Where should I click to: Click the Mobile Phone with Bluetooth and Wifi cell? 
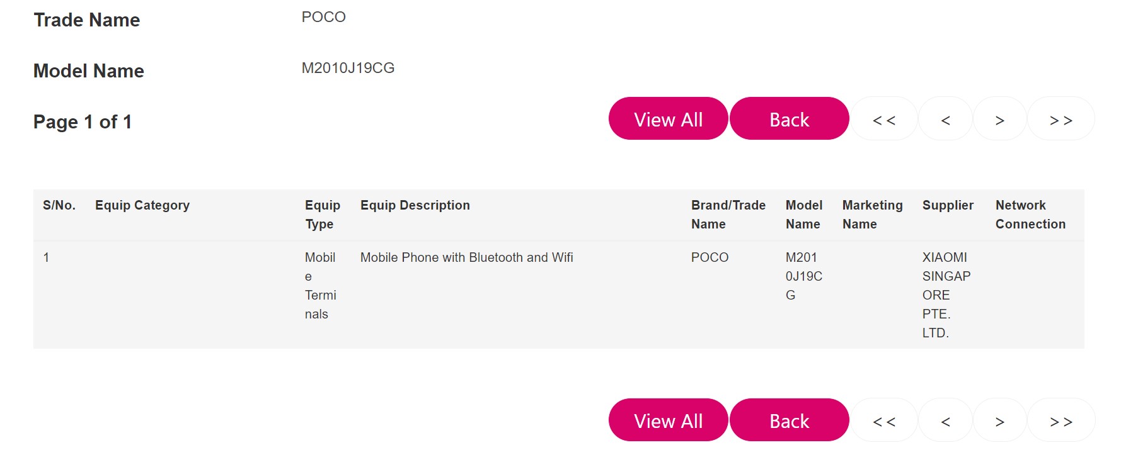[467, 257]
